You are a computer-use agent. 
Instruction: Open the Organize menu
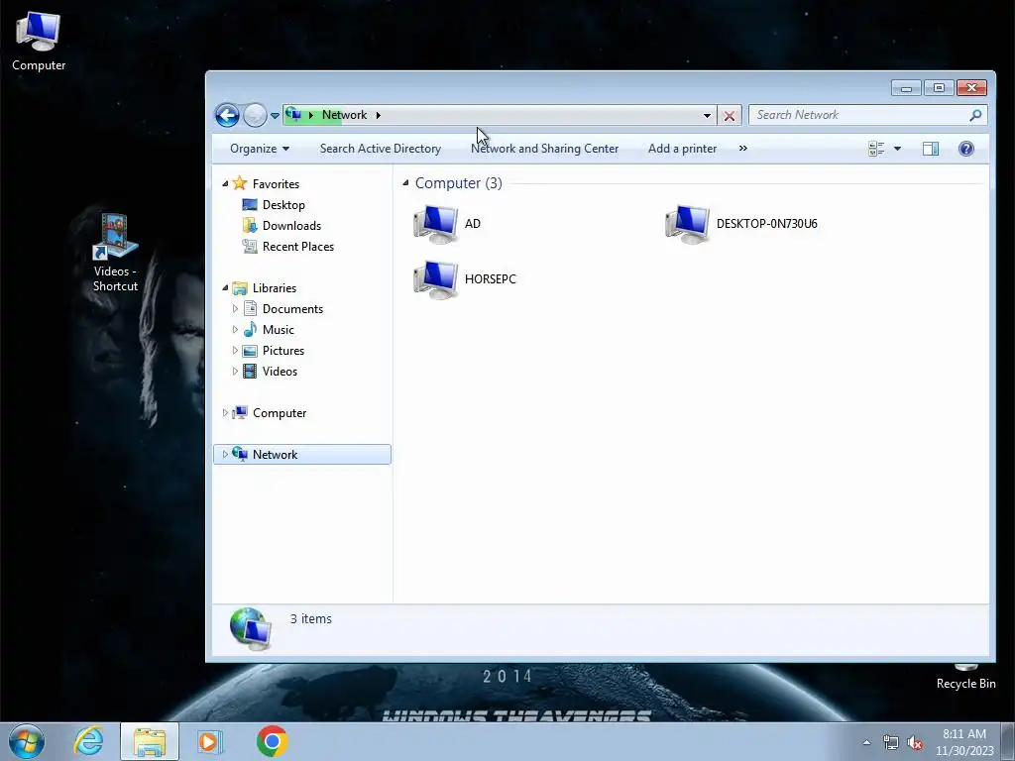[260, 149]
